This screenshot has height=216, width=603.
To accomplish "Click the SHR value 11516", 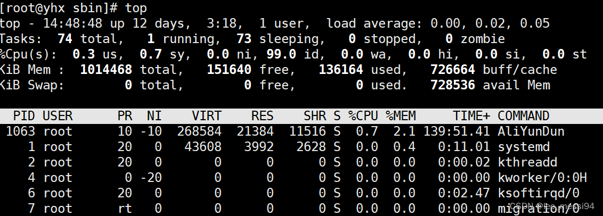I will pos(308,131).
